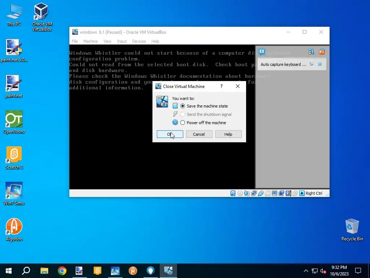
Task: Expand the hidden system tray icons chevron
Action: click(x=306, y=271)
